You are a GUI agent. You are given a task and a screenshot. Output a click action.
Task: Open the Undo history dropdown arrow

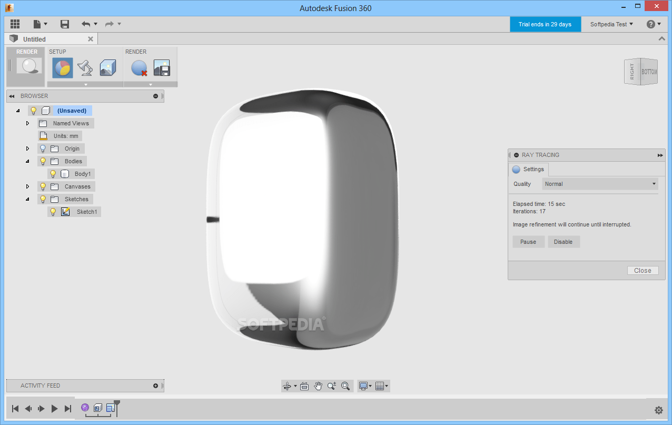click(95, 24)
